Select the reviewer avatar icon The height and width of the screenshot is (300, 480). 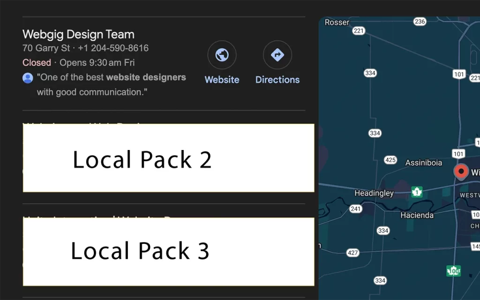[x=27, y=77]
